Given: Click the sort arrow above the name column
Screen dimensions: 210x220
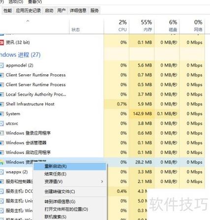Looking at the screenshot, I should [28, 21].
